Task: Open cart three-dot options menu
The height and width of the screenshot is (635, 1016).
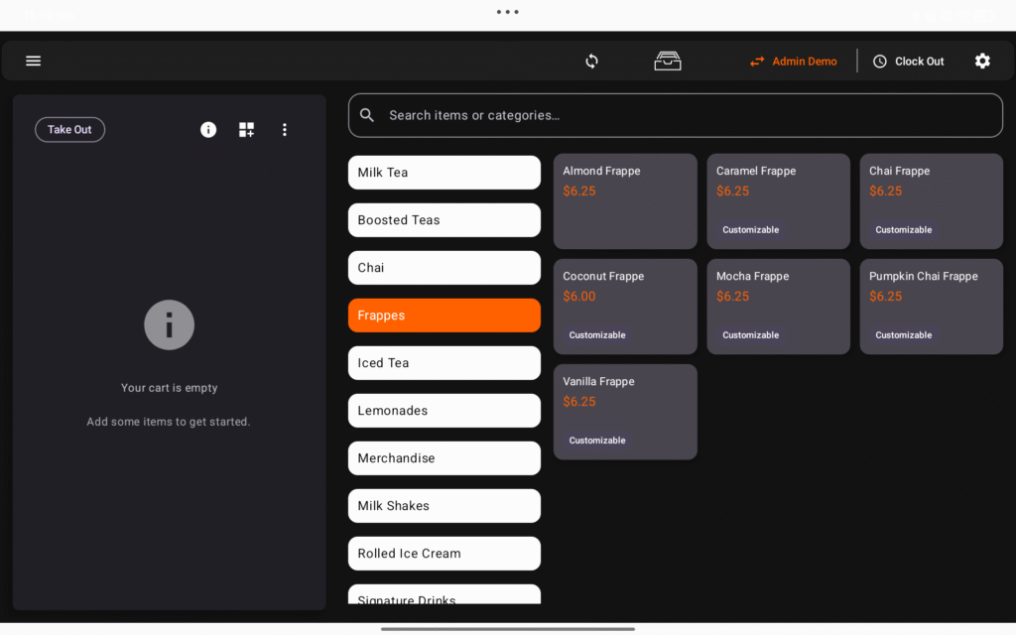Action: (x=285, y=130)
